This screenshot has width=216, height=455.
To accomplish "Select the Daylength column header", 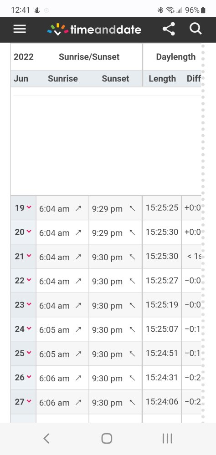I will tap(175, 57).
